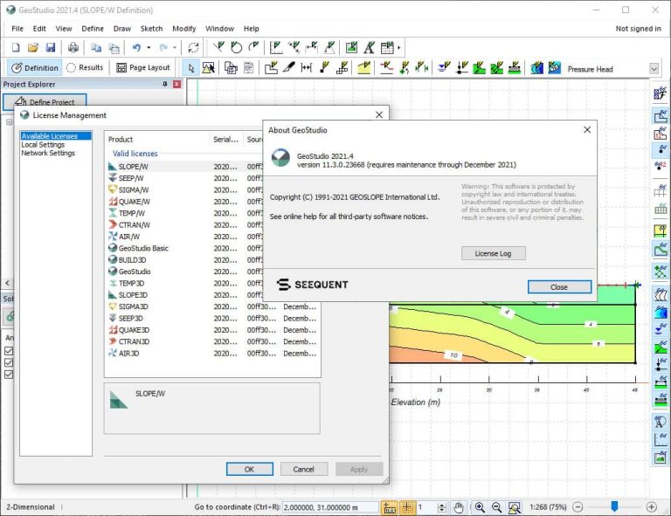Screen dimensions: 671x516
Task: Close the Project Explorer with red X
Action: click(x=176, y=84)
